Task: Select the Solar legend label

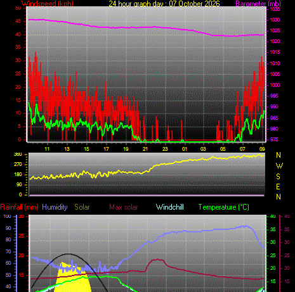Action: coord(82,207)
